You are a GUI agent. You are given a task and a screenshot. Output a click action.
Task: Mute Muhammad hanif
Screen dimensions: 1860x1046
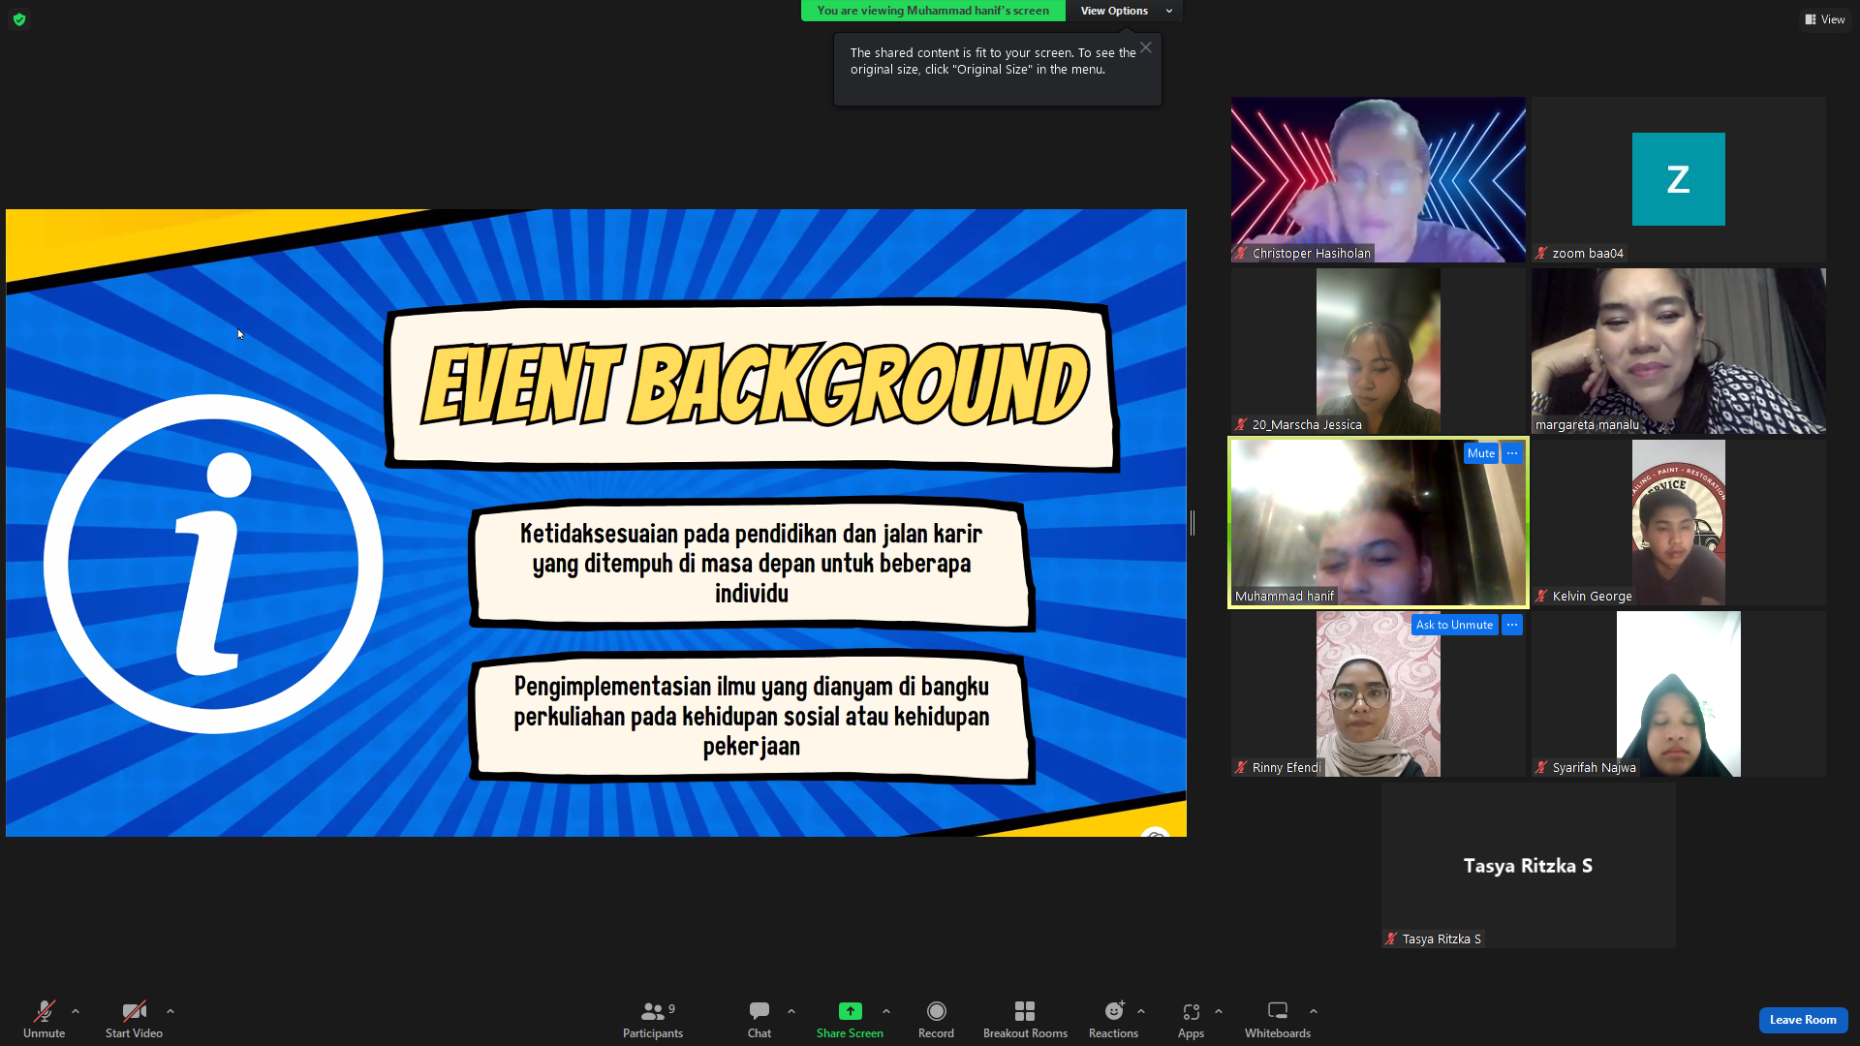1480,453
